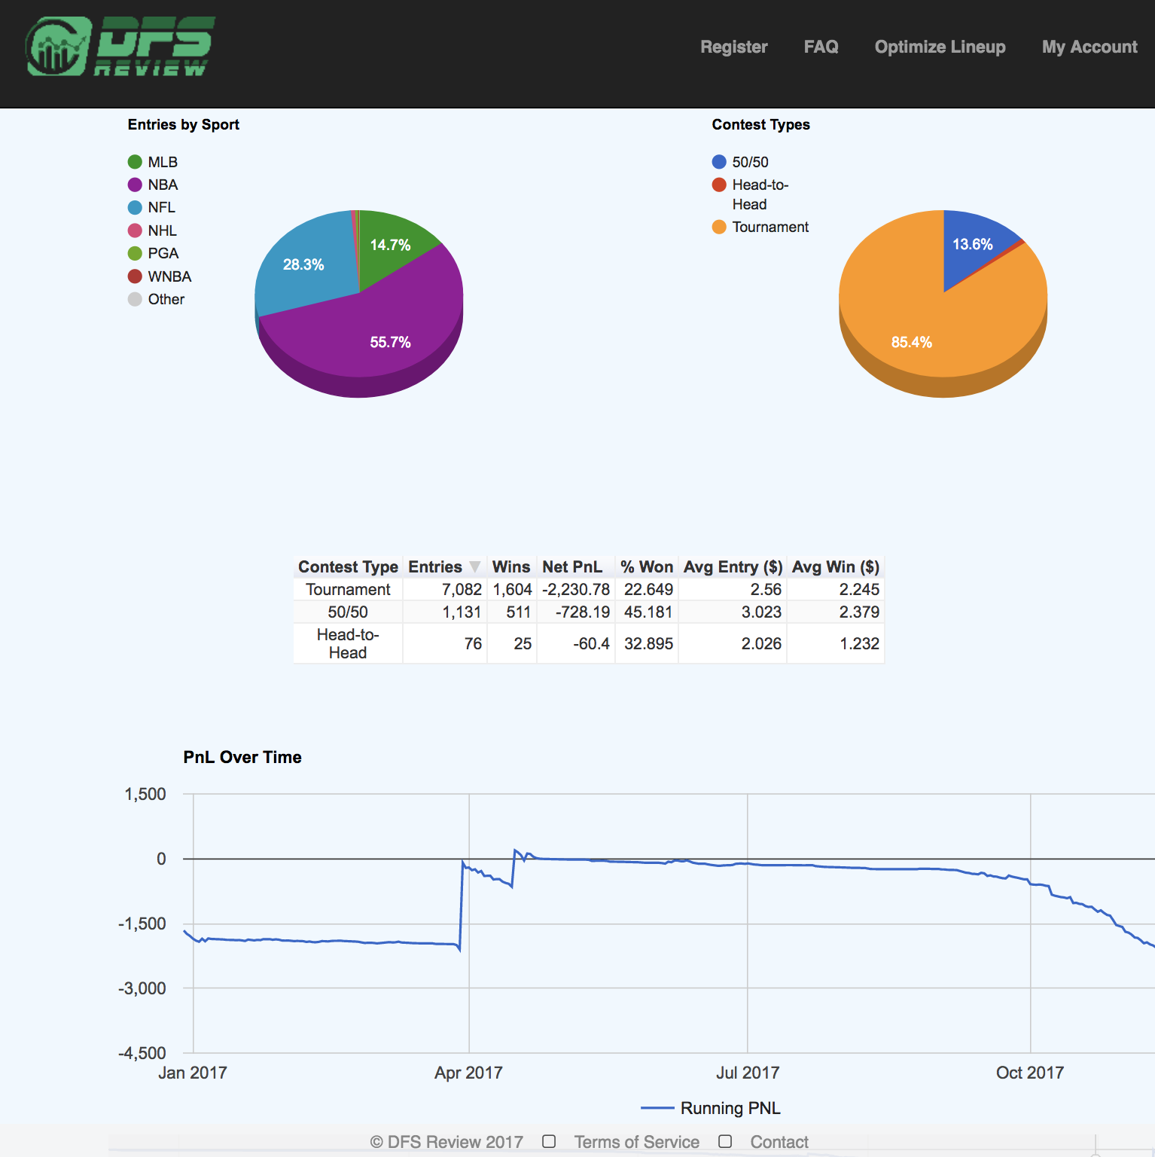Click the DFS Review 2017 copyright text
This screenshot has height=1157, width=1155.
[446, 1141]
